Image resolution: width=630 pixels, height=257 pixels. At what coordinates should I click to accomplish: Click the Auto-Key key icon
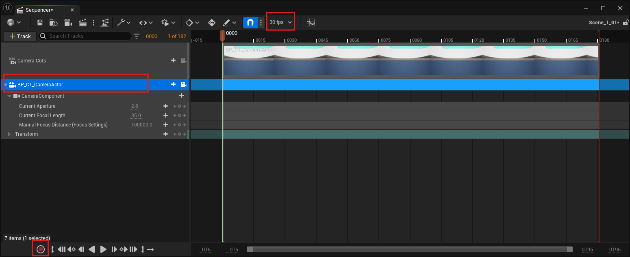pos(212,23)
